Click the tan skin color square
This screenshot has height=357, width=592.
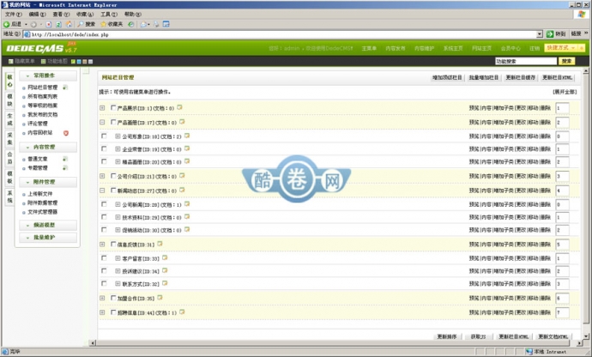pos(85,61)
